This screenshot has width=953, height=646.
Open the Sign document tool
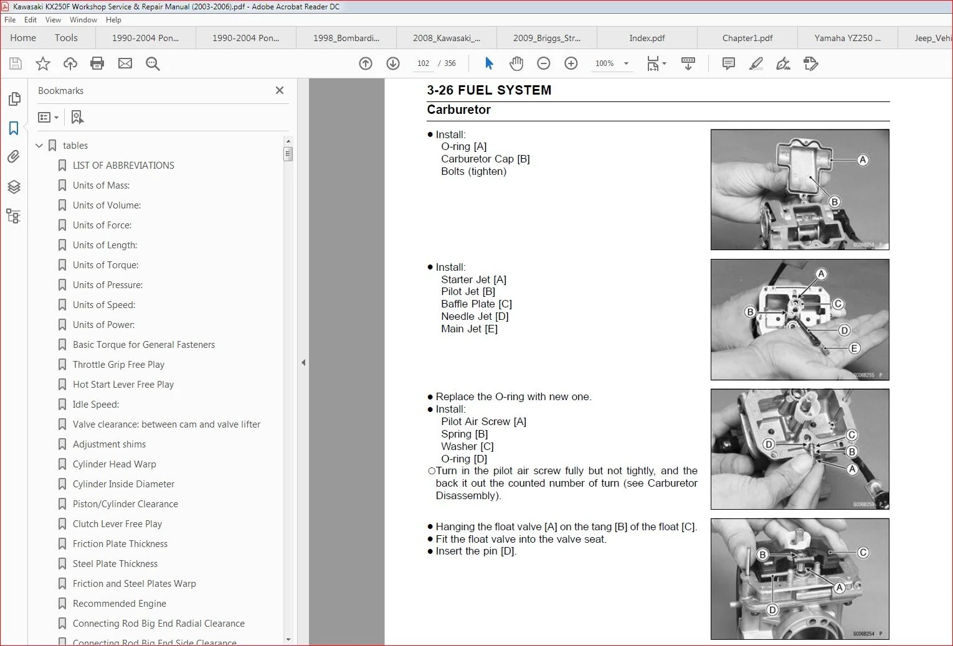784,63
